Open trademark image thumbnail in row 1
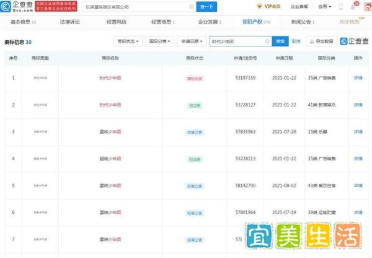Image resolution: width=372 pixels, height=258 pixels. 40,78
